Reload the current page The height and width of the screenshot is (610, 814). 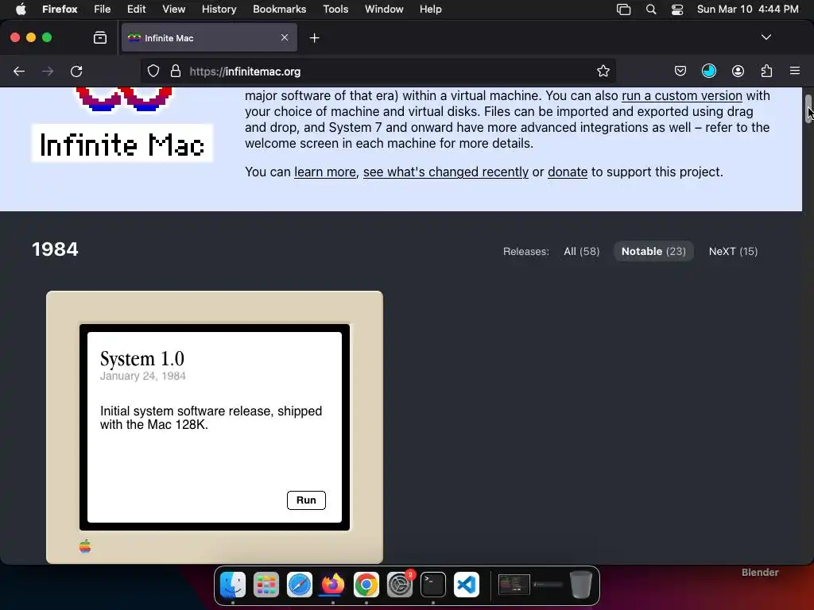[x=76, y=71]
